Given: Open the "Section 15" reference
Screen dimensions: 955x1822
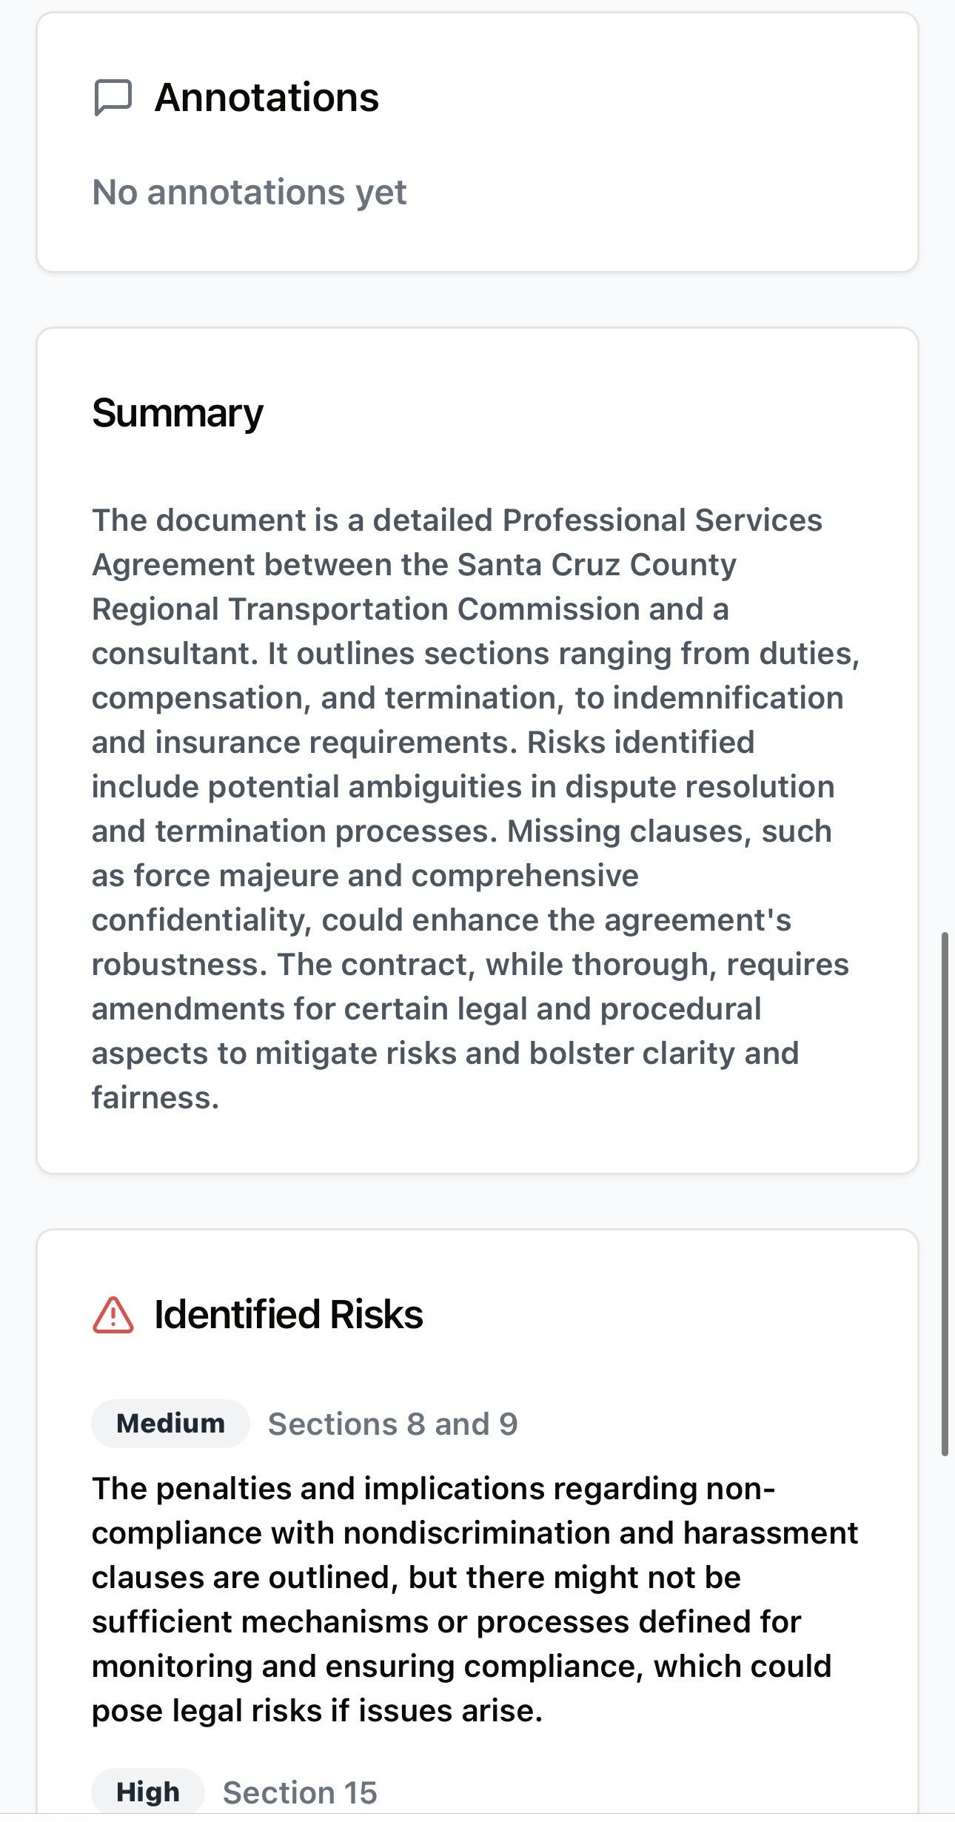Looking at the screenshot, I should click(300, 1792).
